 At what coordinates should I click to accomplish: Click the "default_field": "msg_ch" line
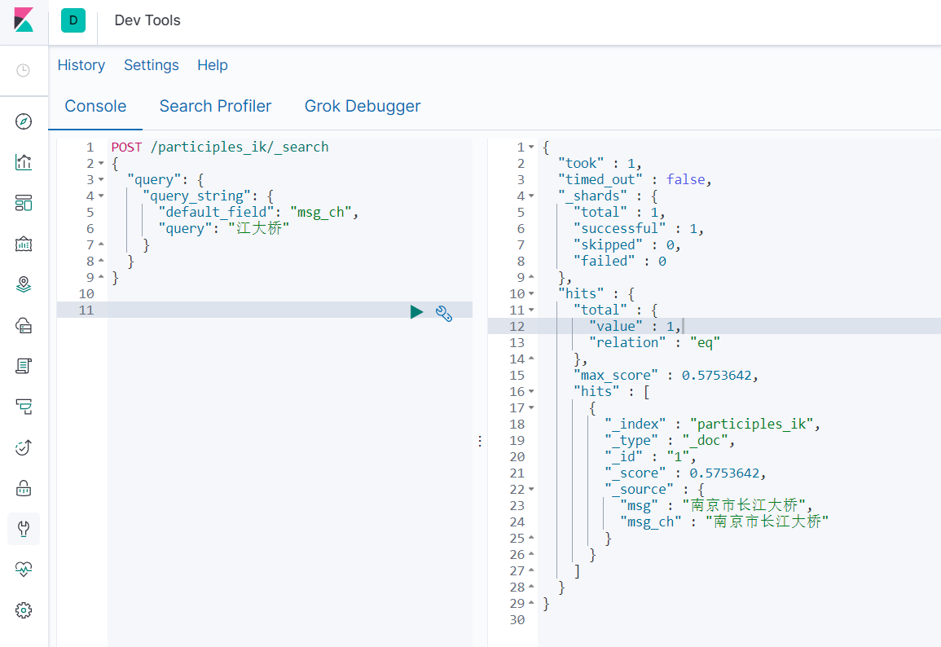point(258,212)
